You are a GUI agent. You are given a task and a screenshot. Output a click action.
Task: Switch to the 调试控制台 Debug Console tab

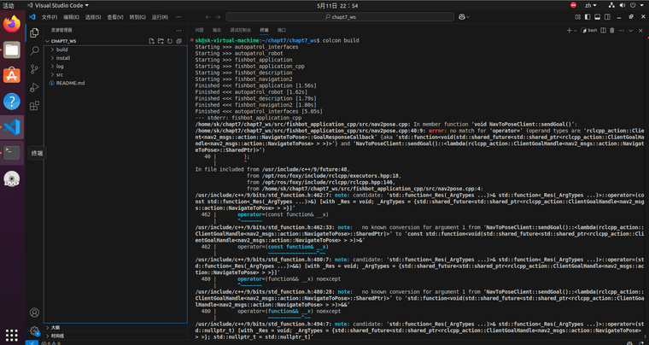[x=241, y=30]
